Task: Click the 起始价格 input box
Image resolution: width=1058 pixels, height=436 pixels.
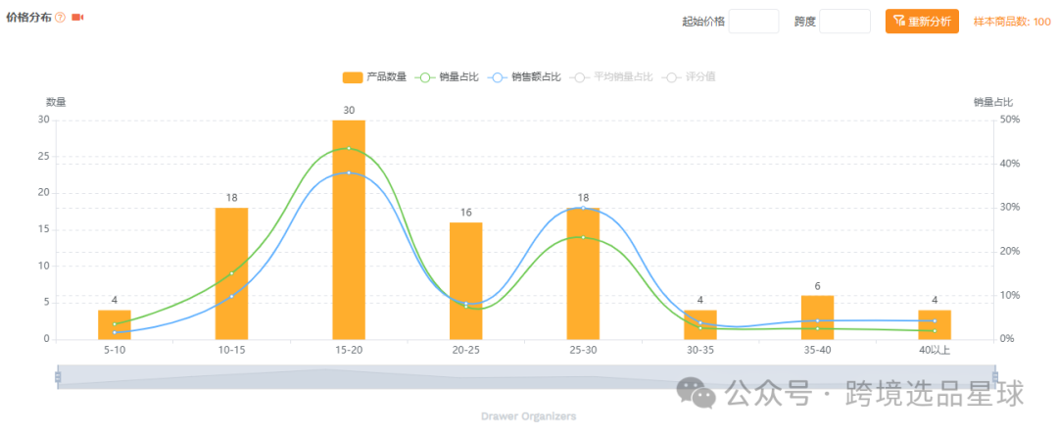Action: coord(753,21)
